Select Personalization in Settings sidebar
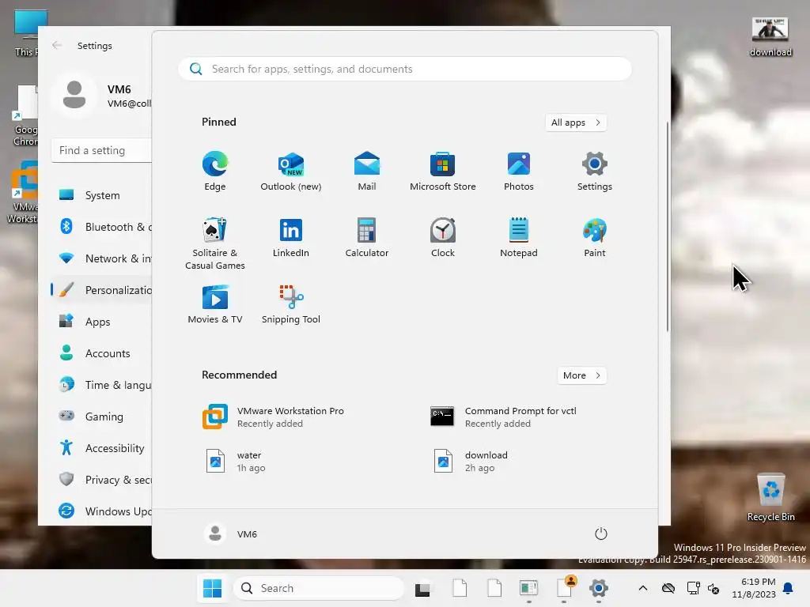 [x=102, y=290]
